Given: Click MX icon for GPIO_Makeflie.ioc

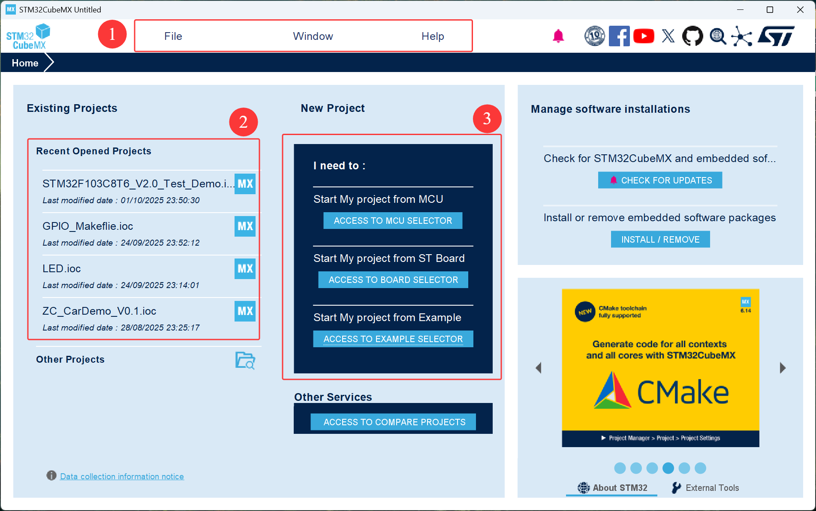Looking at the screenshot, I should coord(245,226).
